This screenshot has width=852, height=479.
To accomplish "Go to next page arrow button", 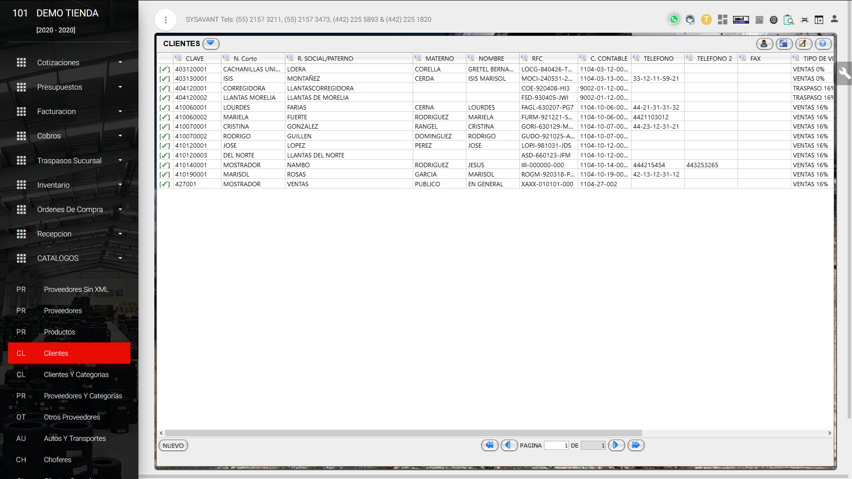I will tap(616, 445).
